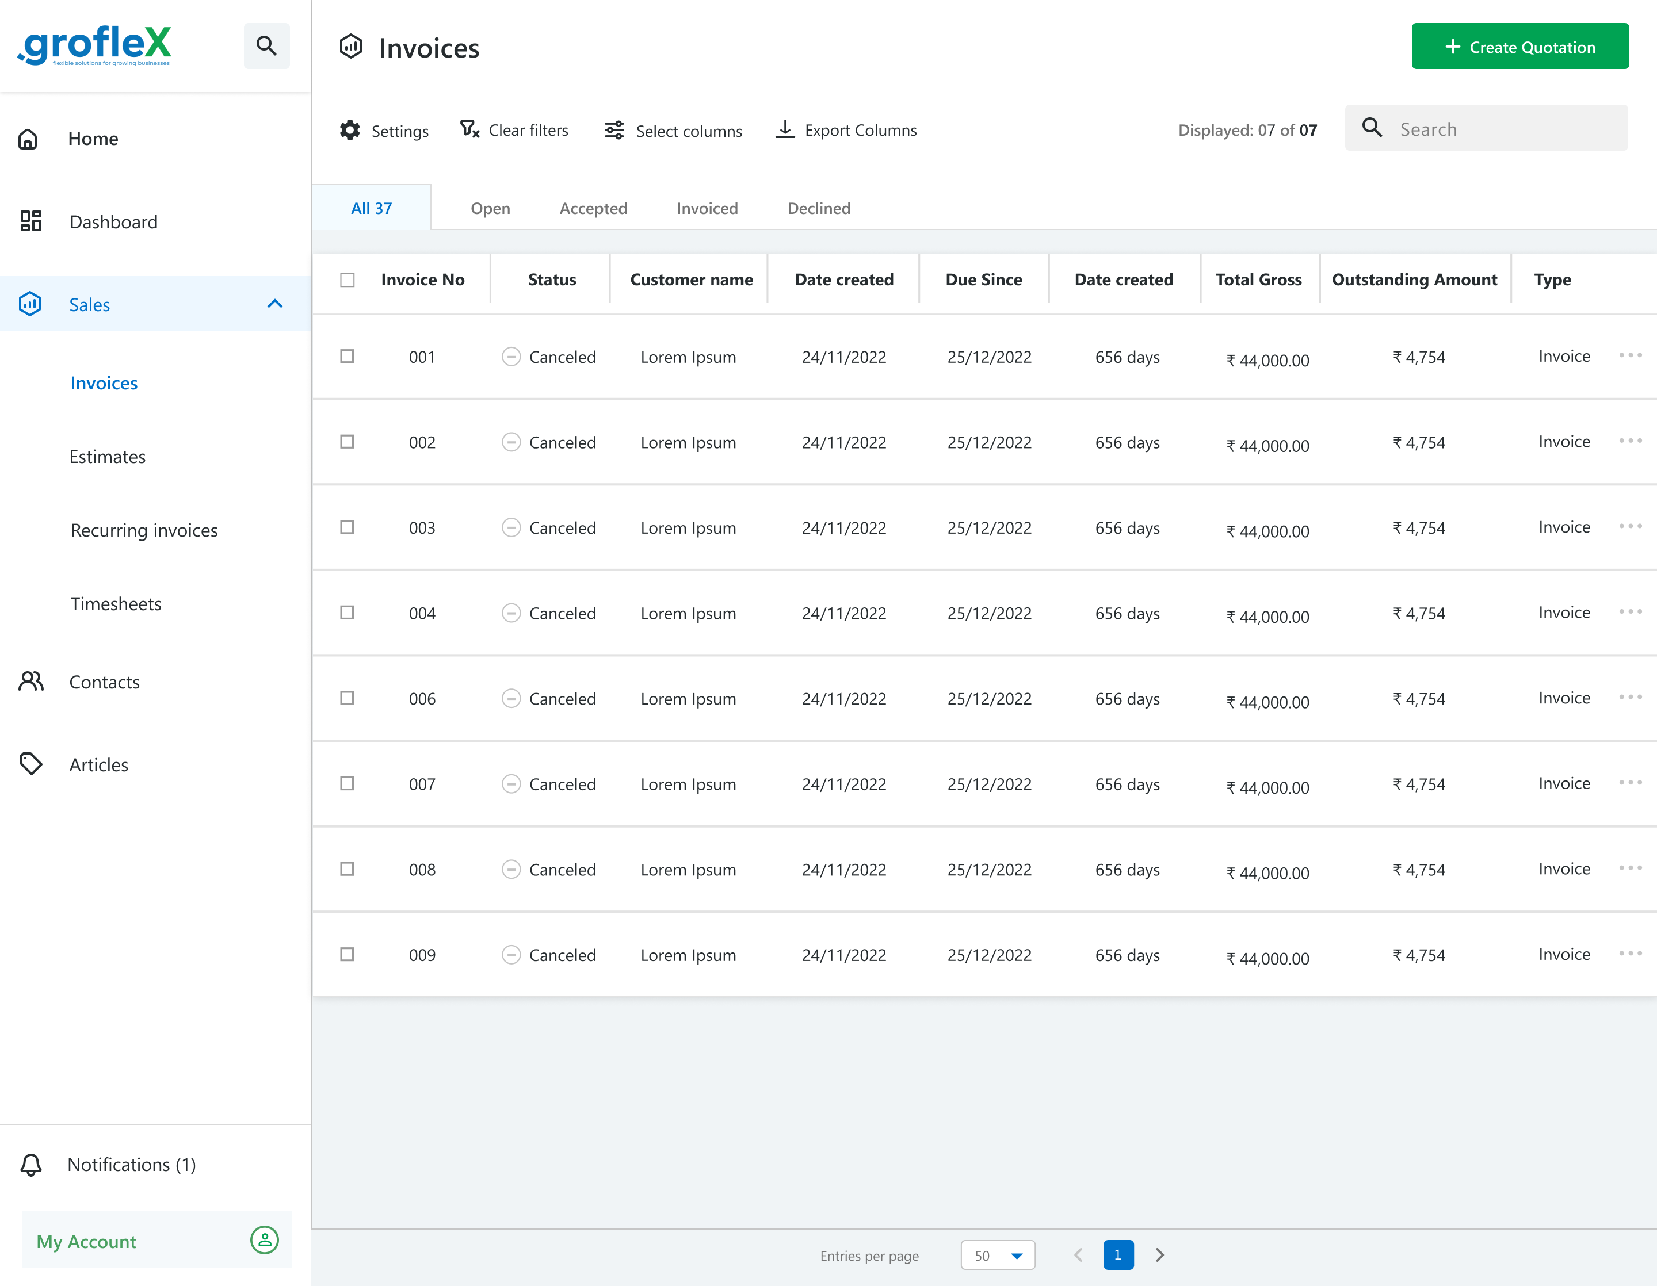1657x1286 pixels.
Task: Switch to the Declined tab
Action: (818, 208)
